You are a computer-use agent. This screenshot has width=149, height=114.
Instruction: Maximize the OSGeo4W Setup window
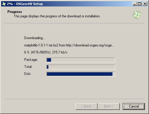(140, 4)
